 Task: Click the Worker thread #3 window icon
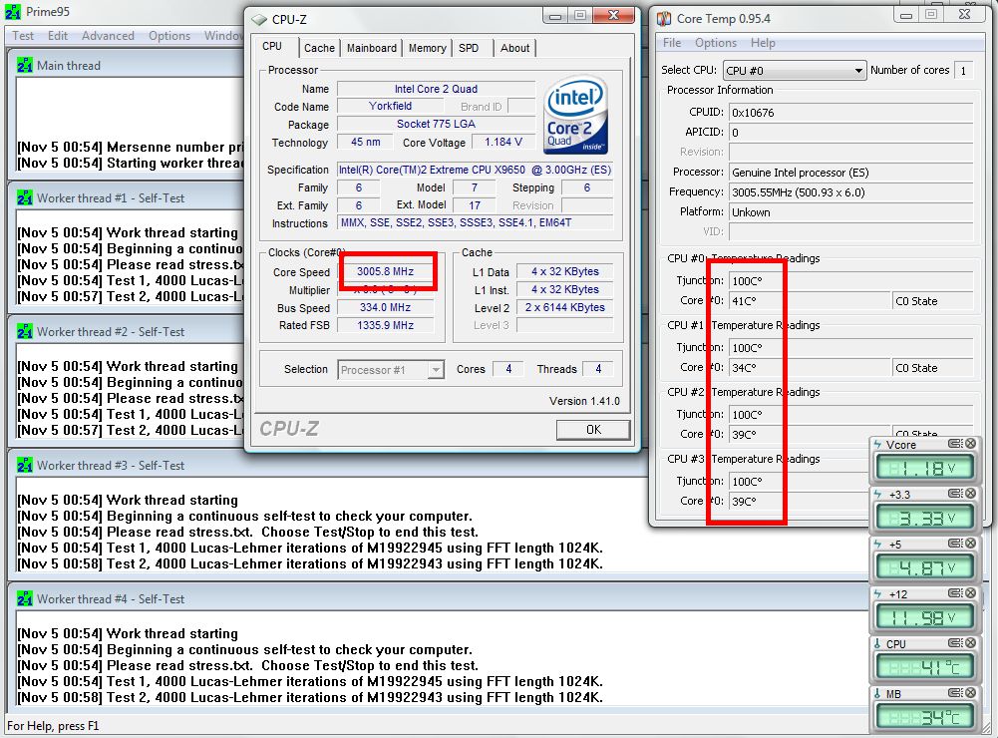click(25, 466)
